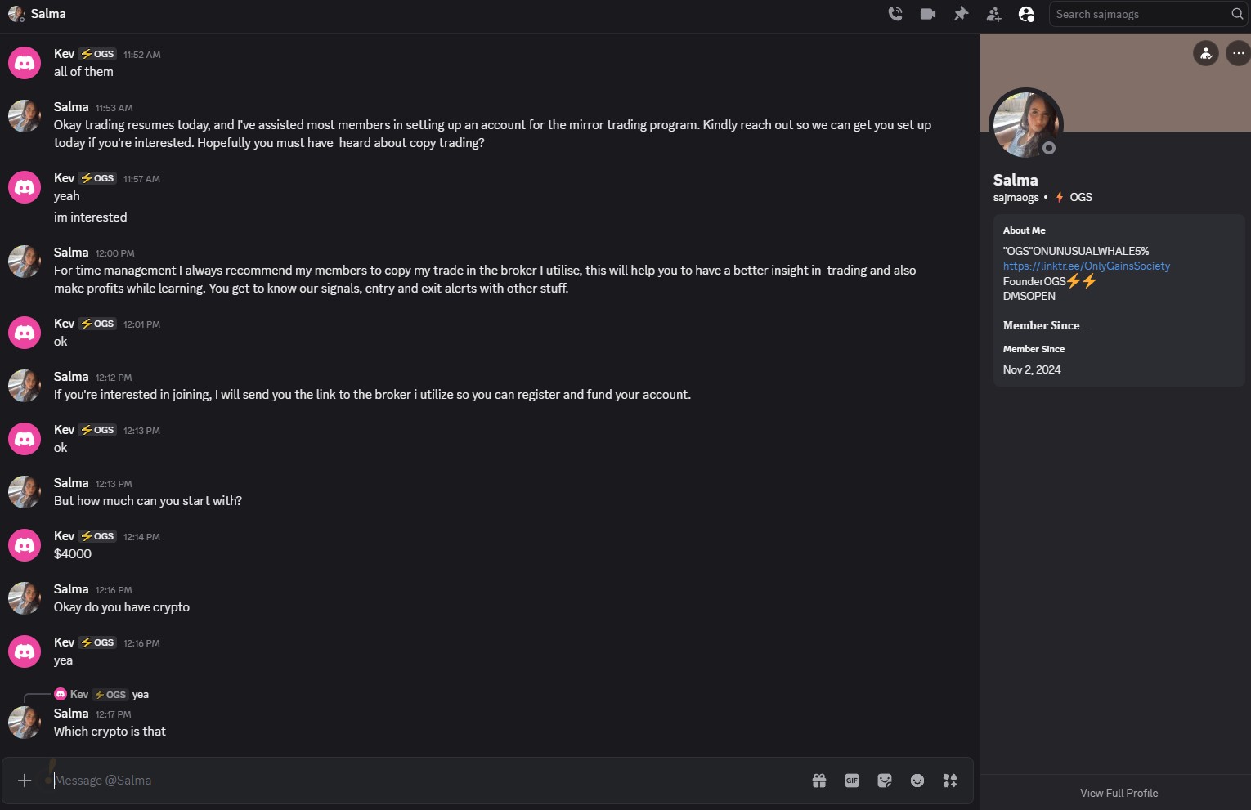The width and height of the screenshot is (1251, 810).
Task: Open the profile more options menu
Action: point(1239,53)
